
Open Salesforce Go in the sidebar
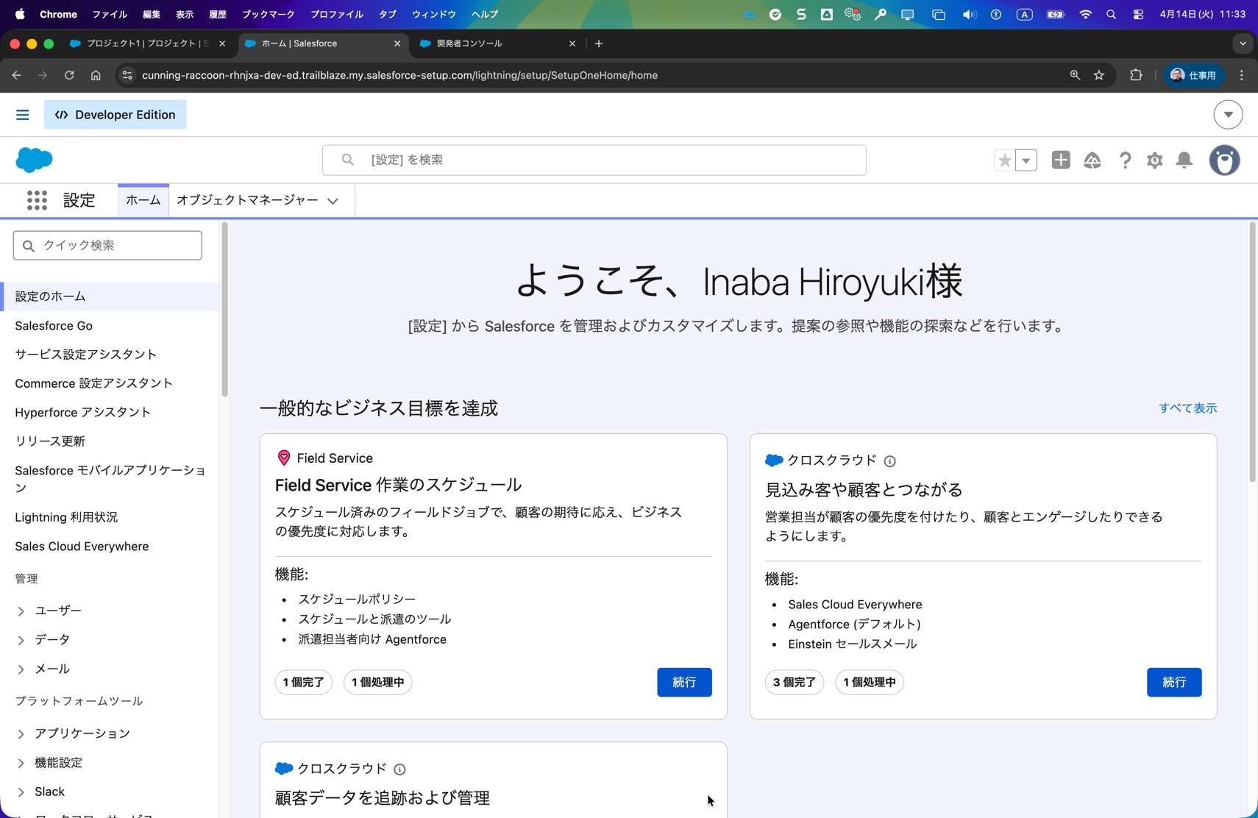coord(54,325)
